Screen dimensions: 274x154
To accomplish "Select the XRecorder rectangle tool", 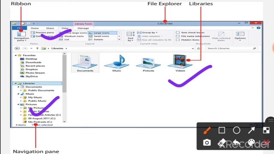I will tap(222, 130).
